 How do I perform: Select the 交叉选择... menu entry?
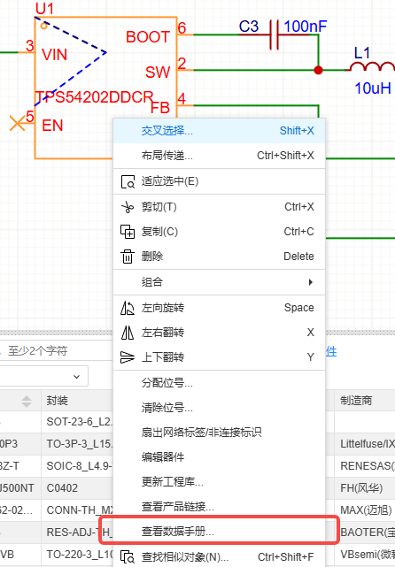pos(219,131)
